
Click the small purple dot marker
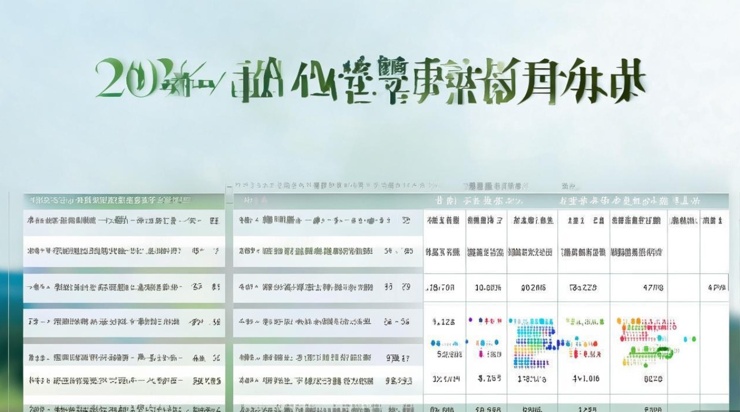470,319
